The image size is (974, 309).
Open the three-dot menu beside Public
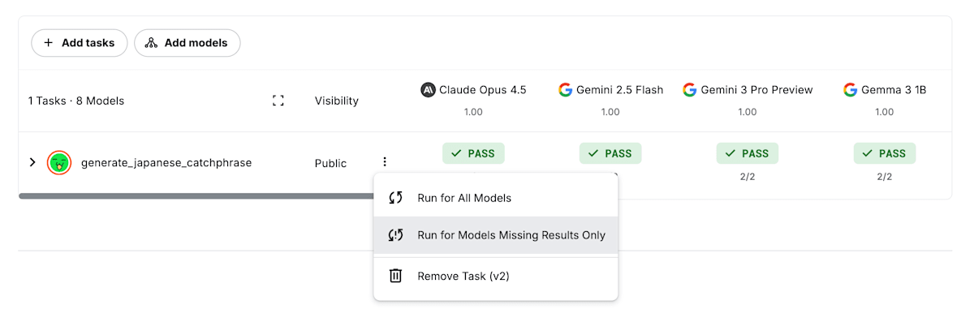385,162
